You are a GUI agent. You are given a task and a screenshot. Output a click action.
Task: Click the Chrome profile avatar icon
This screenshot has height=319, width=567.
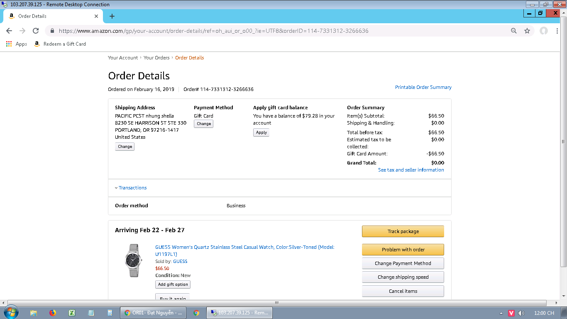pos(543,31)
